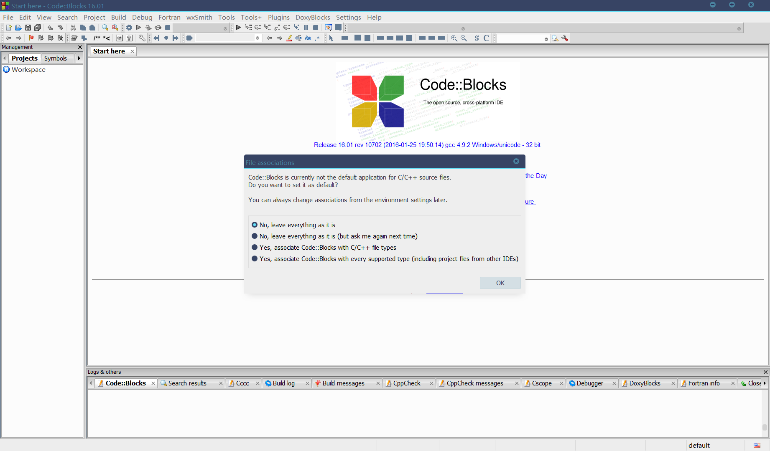
Task: Open the block comment icon on the toolbar
Action: 97,38
